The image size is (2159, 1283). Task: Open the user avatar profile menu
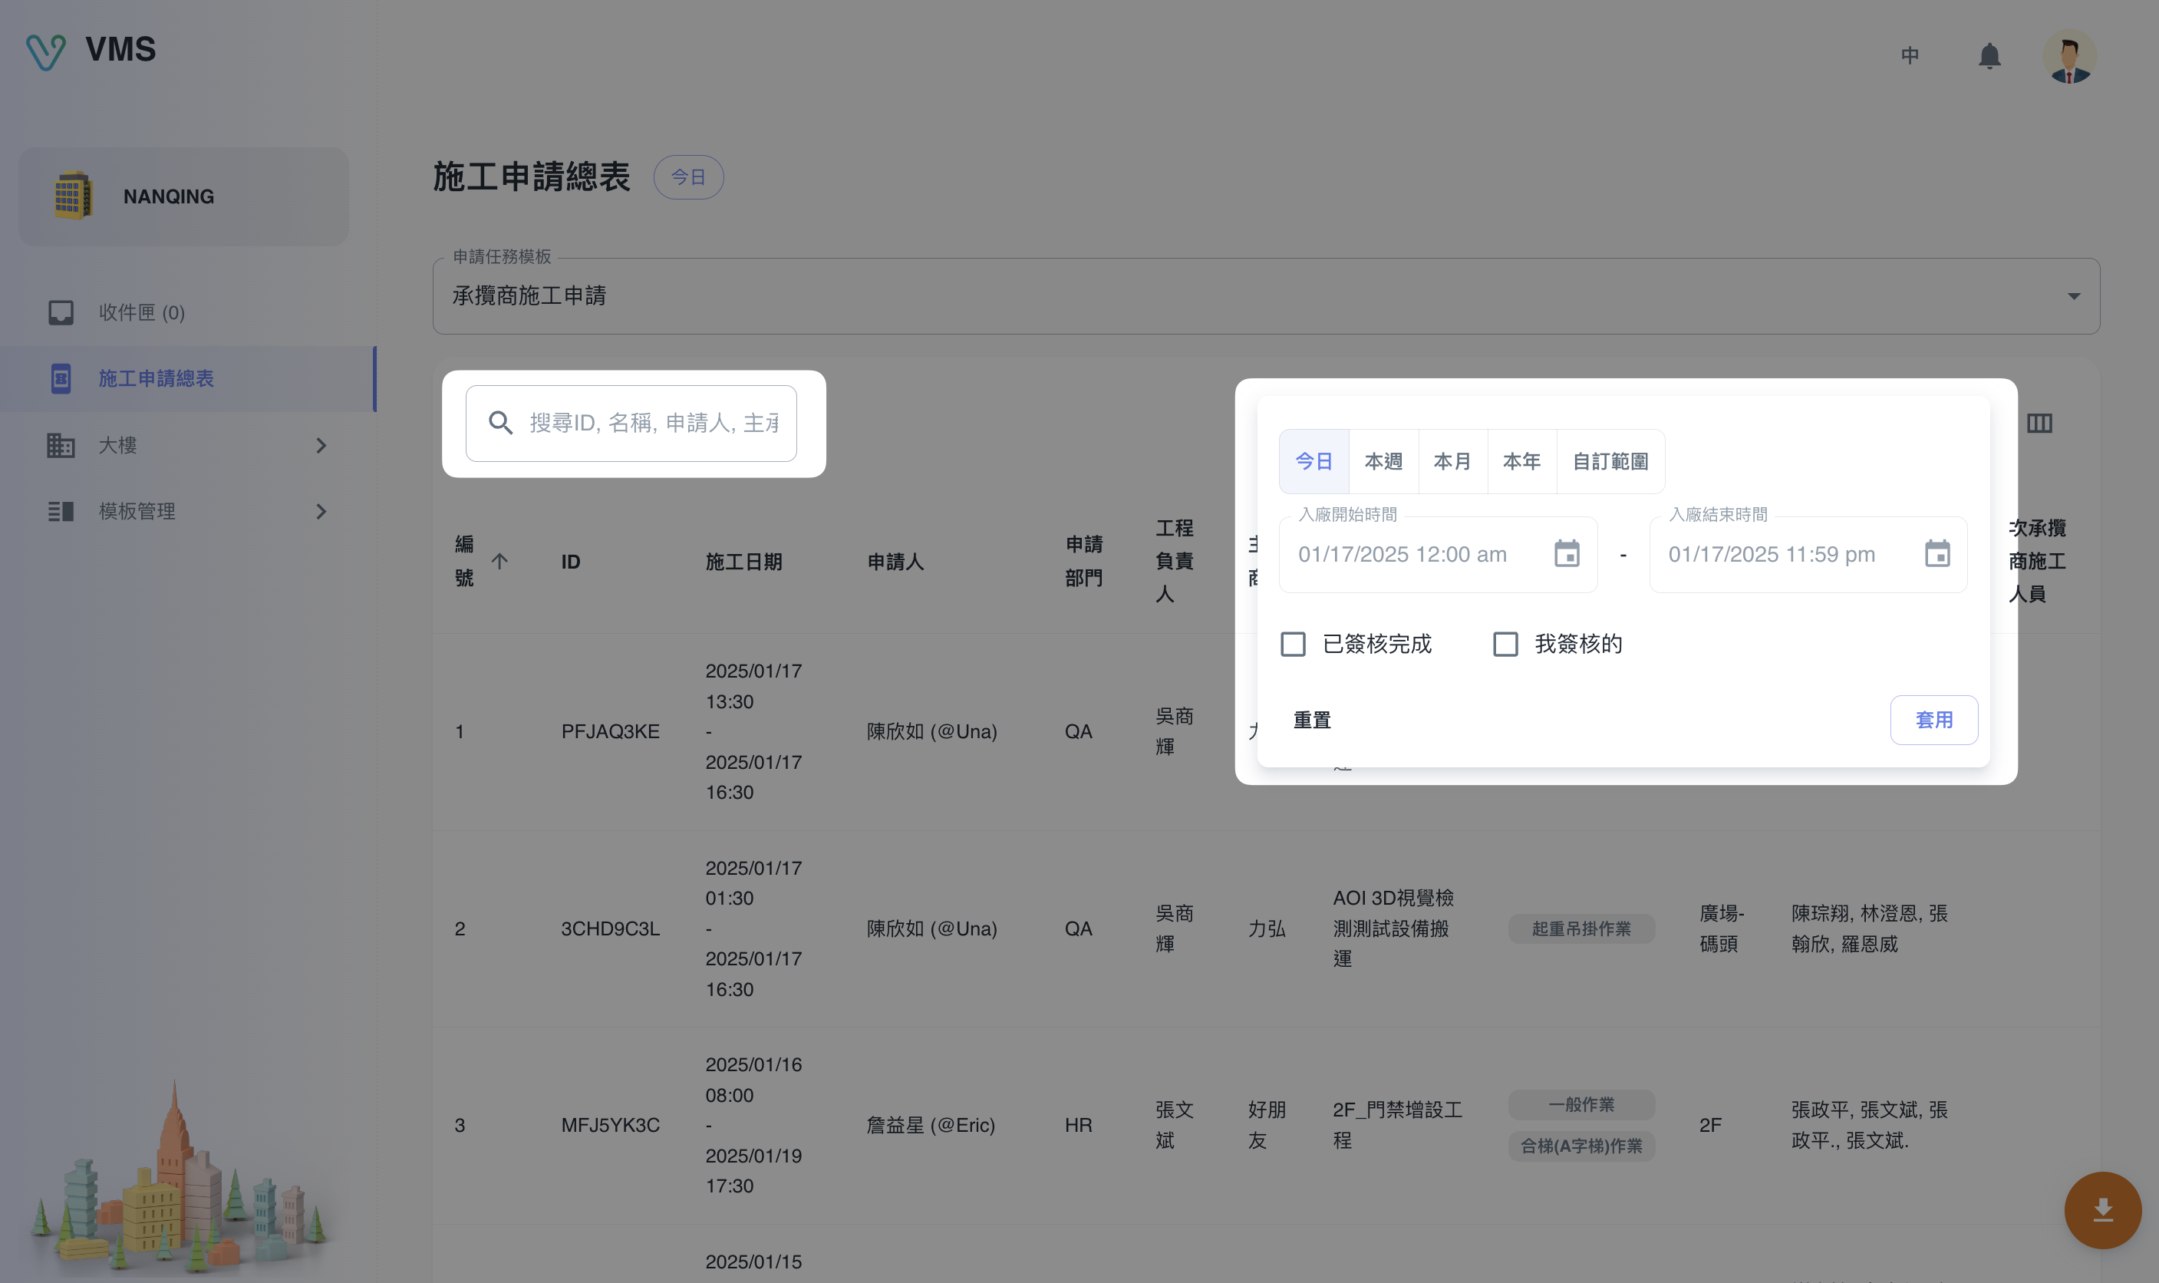tap(2068, 57)
